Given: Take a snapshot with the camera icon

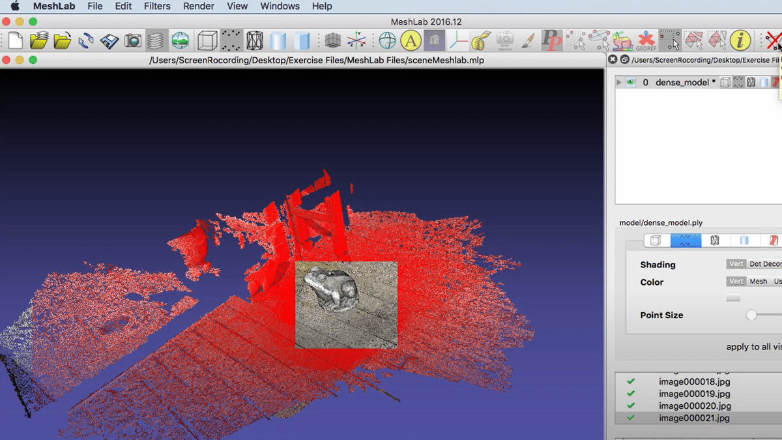Looking at the screenshot, I should [133, 40].
